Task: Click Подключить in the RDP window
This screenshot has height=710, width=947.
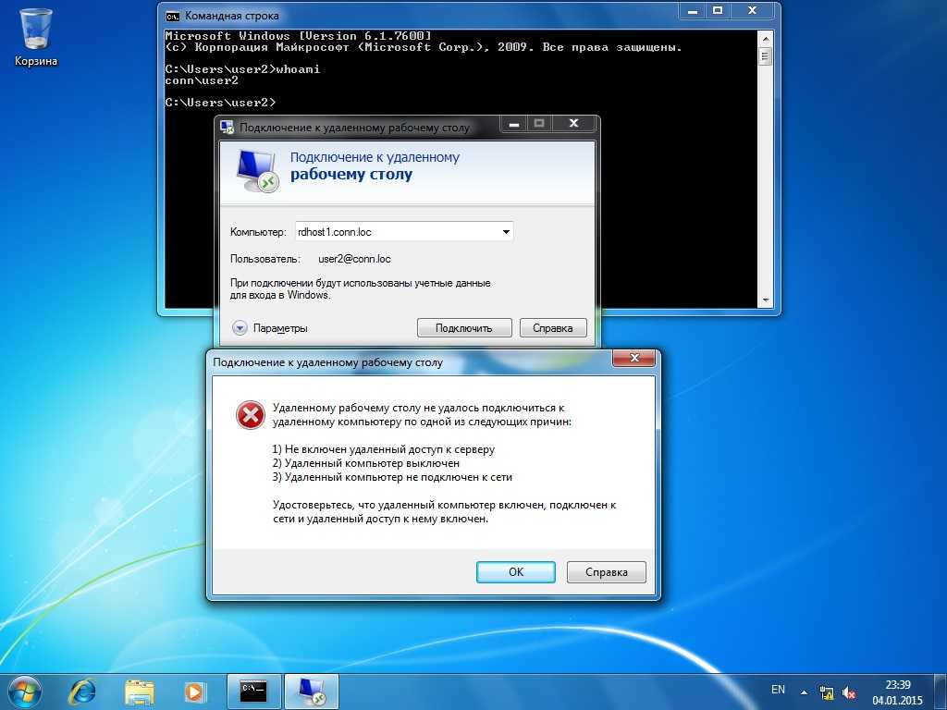Action: coord(464,328)
